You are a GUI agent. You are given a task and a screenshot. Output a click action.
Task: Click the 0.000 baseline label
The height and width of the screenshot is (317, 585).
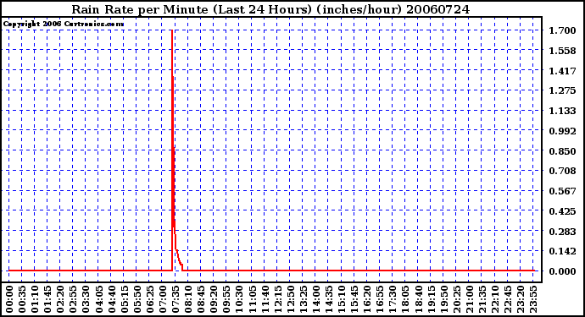562,271
